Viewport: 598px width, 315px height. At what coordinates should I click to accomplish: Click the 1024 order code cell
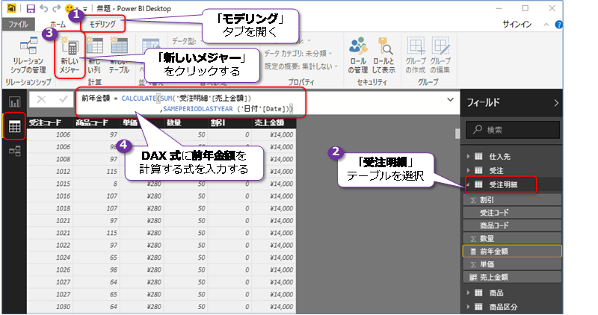coord(49,258)
